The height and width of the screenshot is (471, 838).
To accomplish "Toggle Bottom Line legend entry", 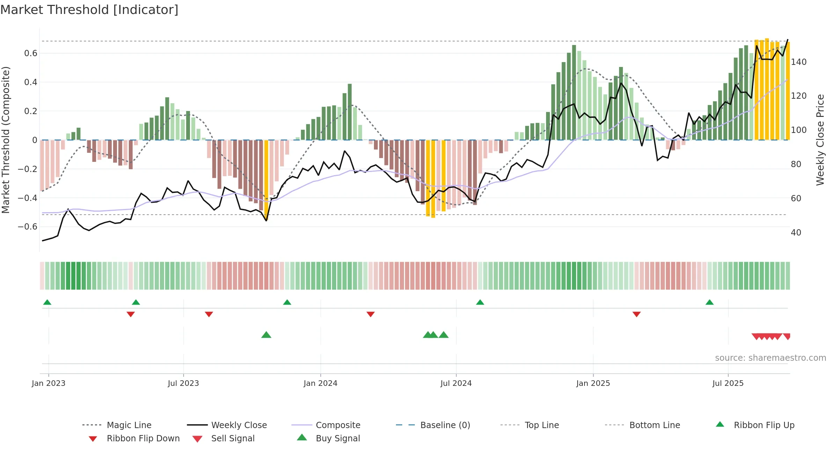I will [x=642, y=425].
